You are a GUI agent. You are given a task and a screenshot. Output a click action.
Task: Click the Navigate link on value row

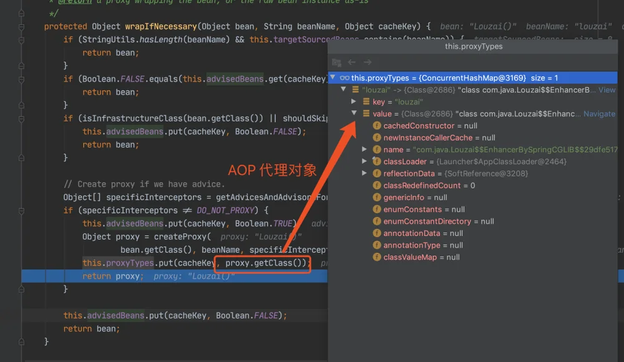coord(599,114)
